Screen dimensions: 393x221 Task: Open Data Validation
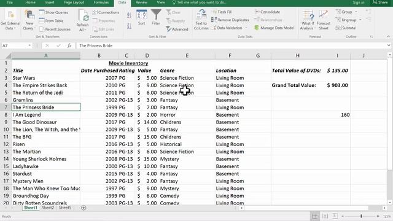point(227,28)
